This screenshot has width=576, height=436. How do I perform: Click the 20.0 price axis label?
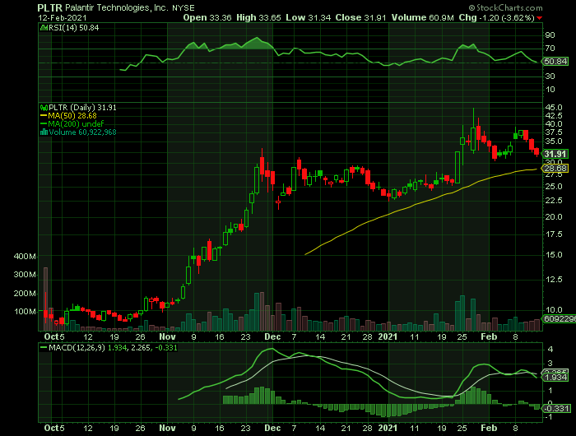[554, 216]
